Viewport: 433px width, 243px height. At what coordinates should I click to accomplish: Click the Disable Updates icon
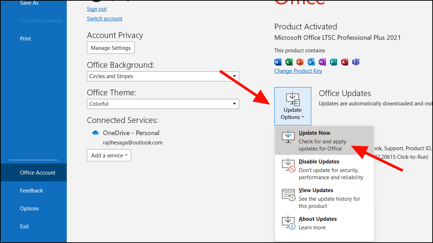288,166
